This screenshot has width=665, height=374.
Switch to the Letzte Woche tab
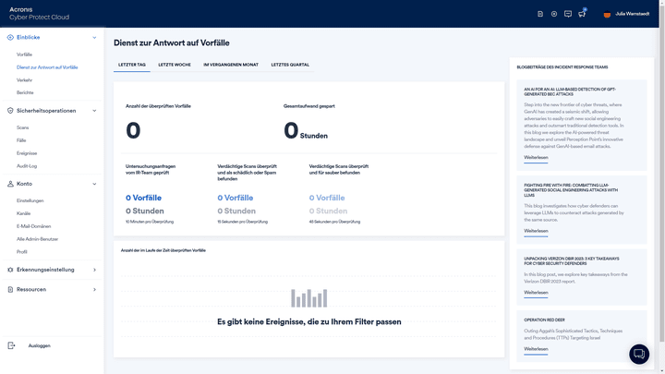(175, 65)
